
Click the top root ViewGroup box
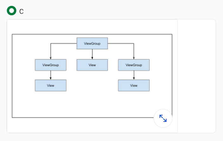[x=92, y=43]
